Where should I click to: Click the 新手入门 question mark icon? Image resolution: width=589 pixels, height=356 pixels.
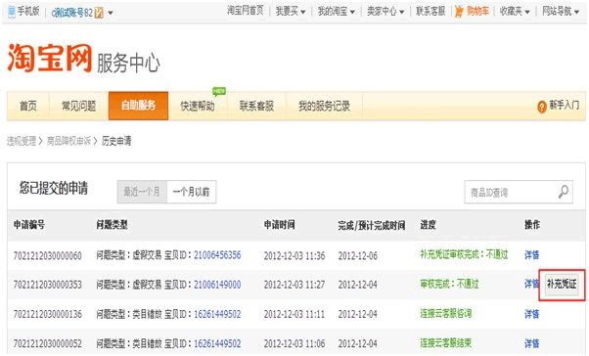coord(542,107)
